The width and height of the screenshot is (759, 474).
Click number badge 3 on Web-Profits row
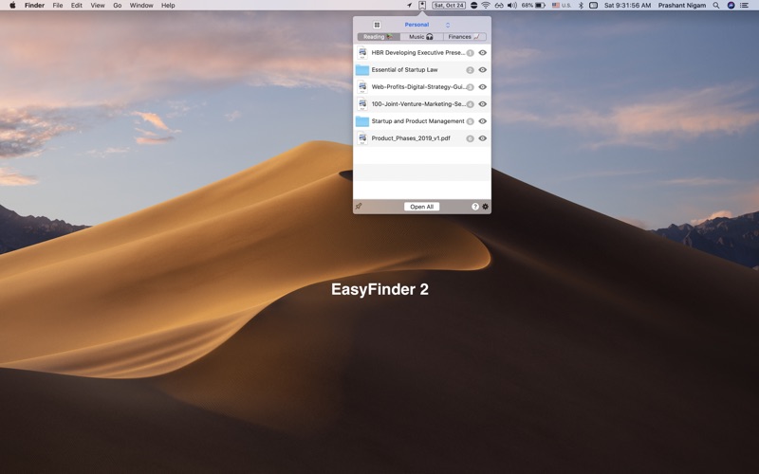click(470, 87)
